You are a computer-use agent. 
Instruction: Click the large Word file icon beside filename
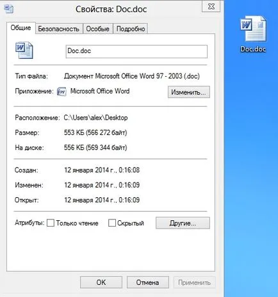[24, 50]
